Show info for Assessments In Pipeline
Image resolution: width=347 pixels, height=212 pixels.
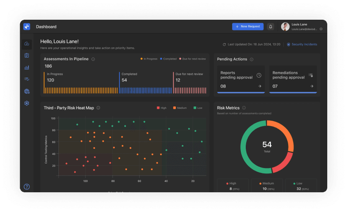93,59
